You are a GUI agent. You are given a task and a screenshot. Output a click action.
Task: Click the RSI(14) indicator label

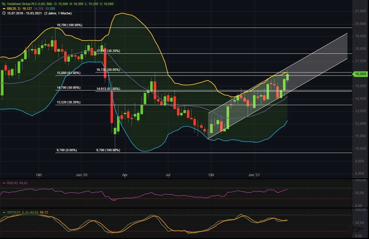[12, 183]
